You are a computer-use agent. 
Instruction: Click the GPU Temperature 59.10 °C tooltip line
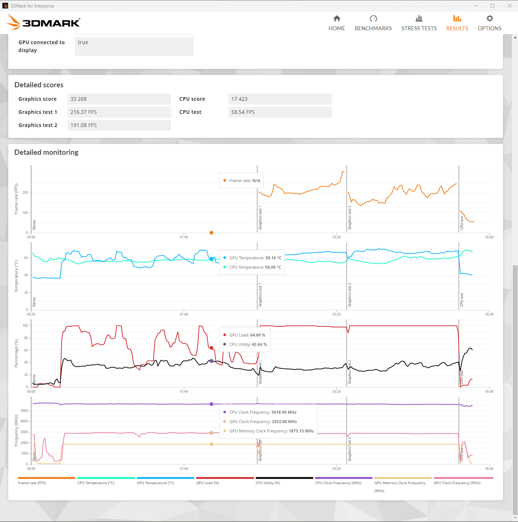point(252,258)
